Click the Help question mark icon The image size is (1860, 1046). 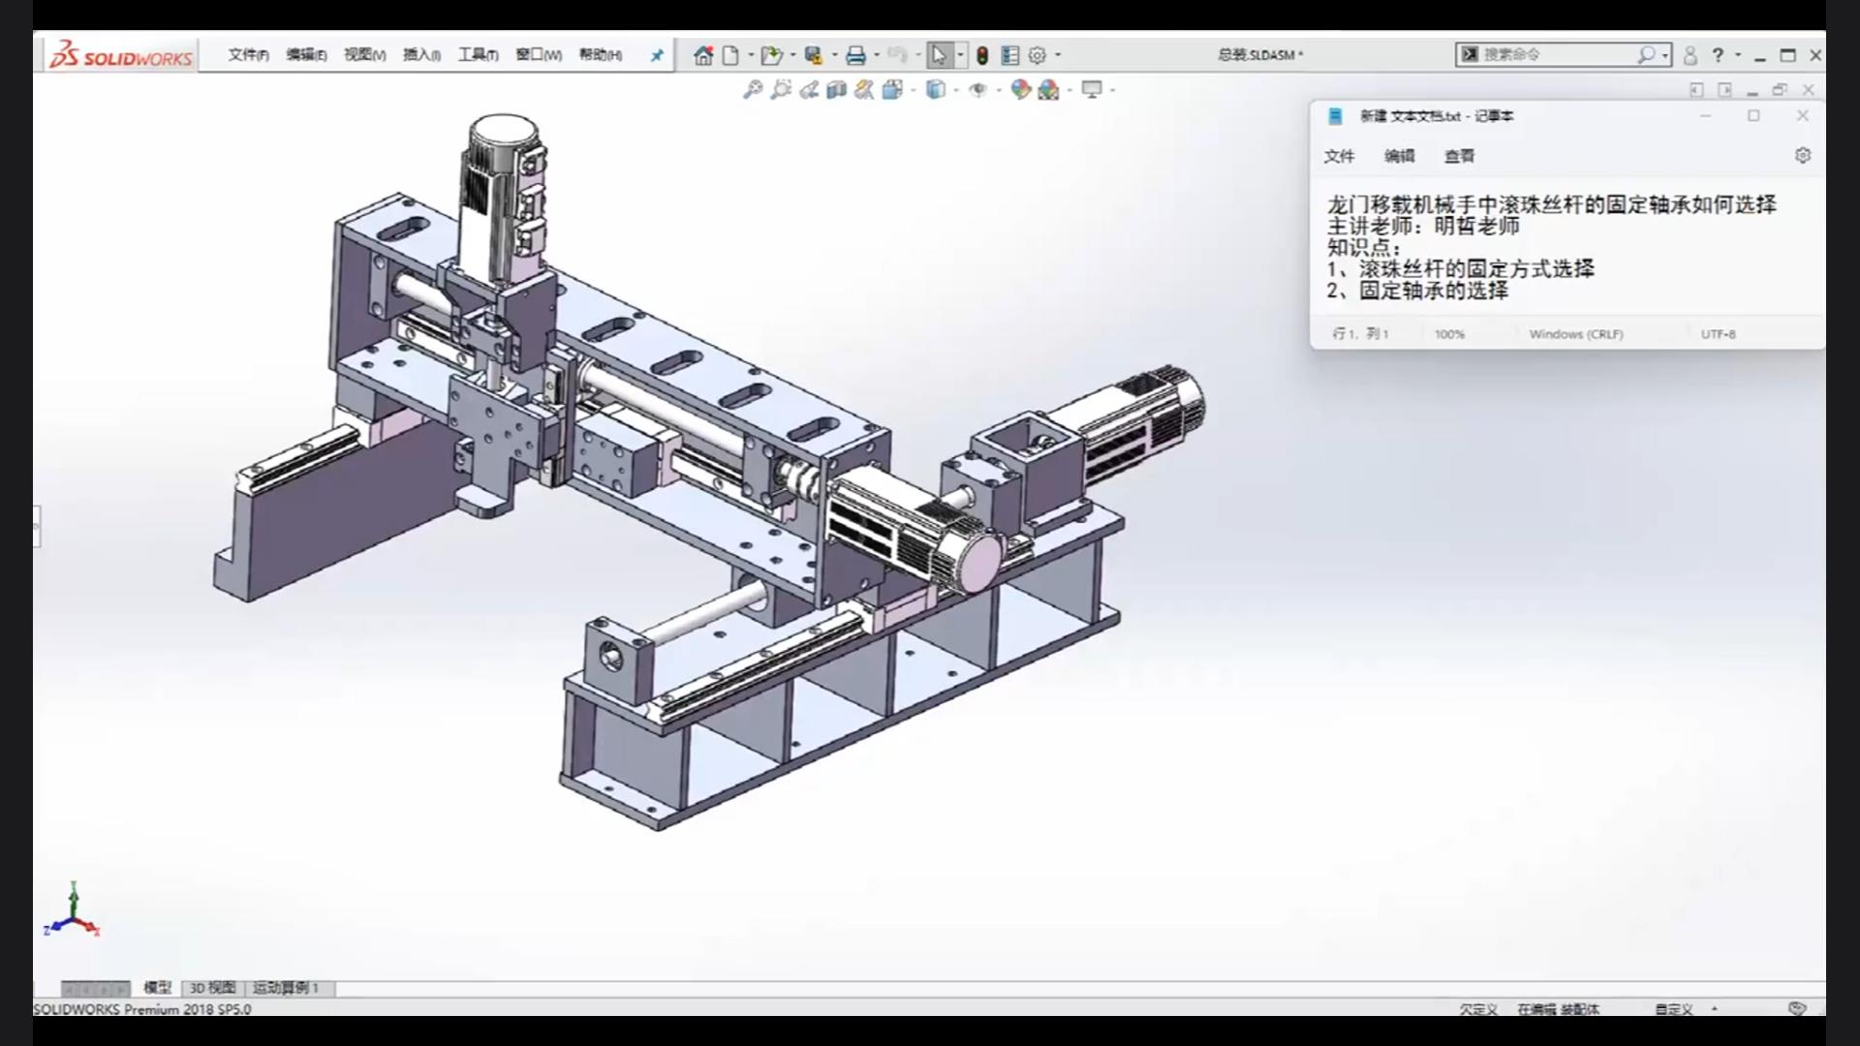click(x=1718, y=55)
